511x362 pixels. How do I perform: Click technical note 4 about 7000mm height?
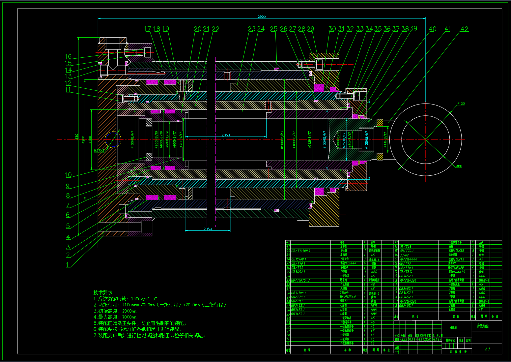115,317
